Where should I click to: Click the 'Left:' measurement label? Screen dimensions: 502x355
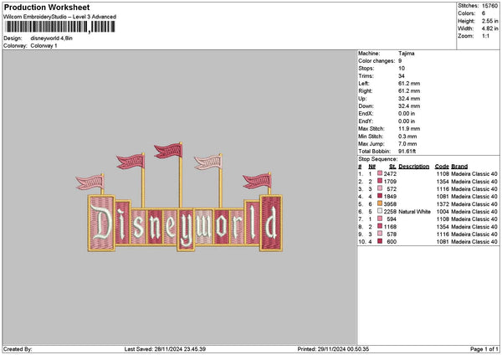pyautogui.click(x=364, y=83)
